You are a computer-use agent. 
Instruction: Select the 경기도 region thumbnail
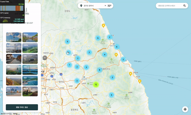click(30, 37)
